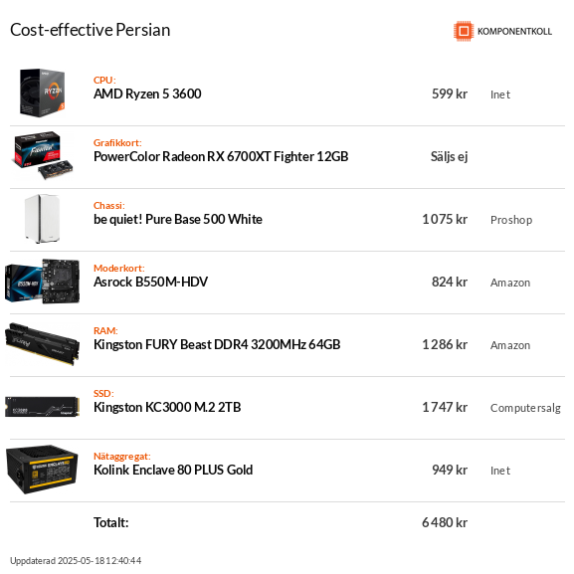Click the Computersalg store link
This screenshot has width=574, height=574.
coord(525,408)
